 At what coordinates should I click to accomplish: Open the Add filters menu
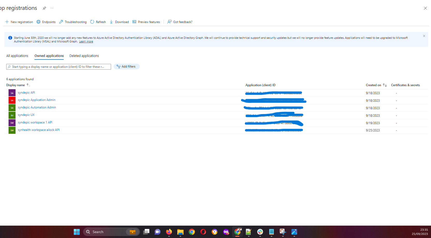tap(127, 66)
